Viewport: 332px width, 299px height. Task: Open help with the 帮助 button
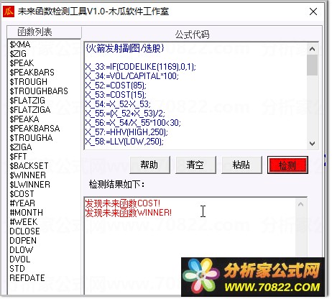[x=149, y=165]
